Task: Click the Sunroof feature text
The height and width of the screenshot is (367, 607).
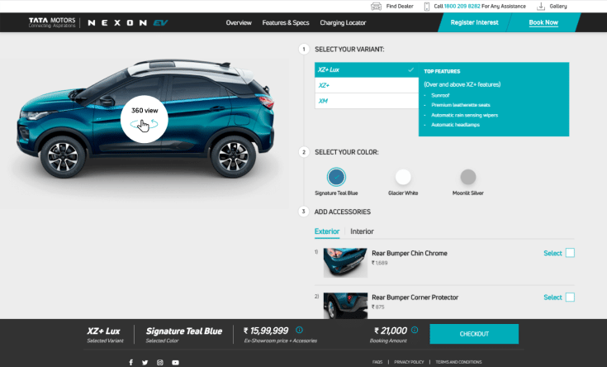Action: pos(440,95)
